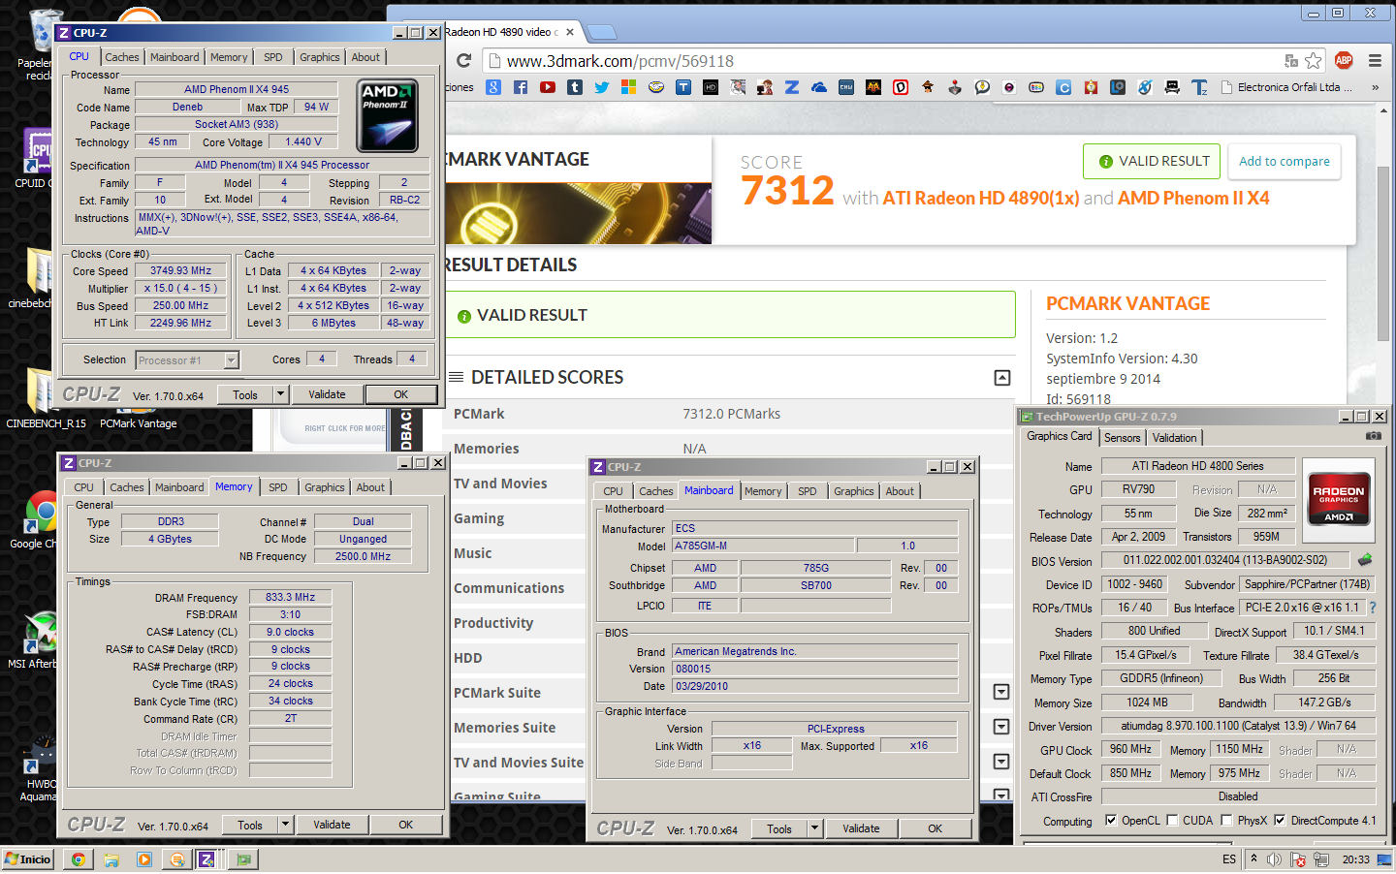Click the GPU Clock 960 MHz value
The height and width of the screenshot is (874, 1396).
click(1130, 750)
